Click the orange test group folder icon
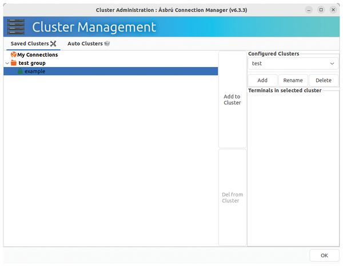 coord(14,63)
